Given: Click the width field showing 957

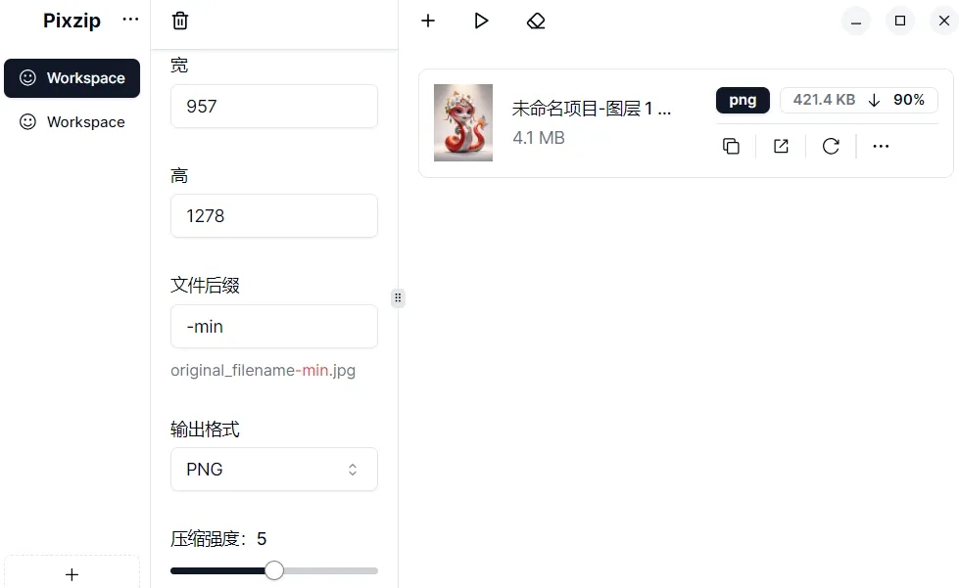Looking at the screenshot, I should tap(274, 107).
